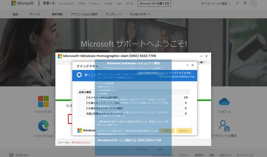Click the Windows logo at scan dialog bottom
Viewport: 267px width, 157px height.
(x=79, y=130)
